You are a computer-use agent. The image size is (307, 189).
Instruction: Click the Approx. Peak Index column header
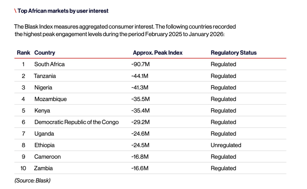point(158,53)
